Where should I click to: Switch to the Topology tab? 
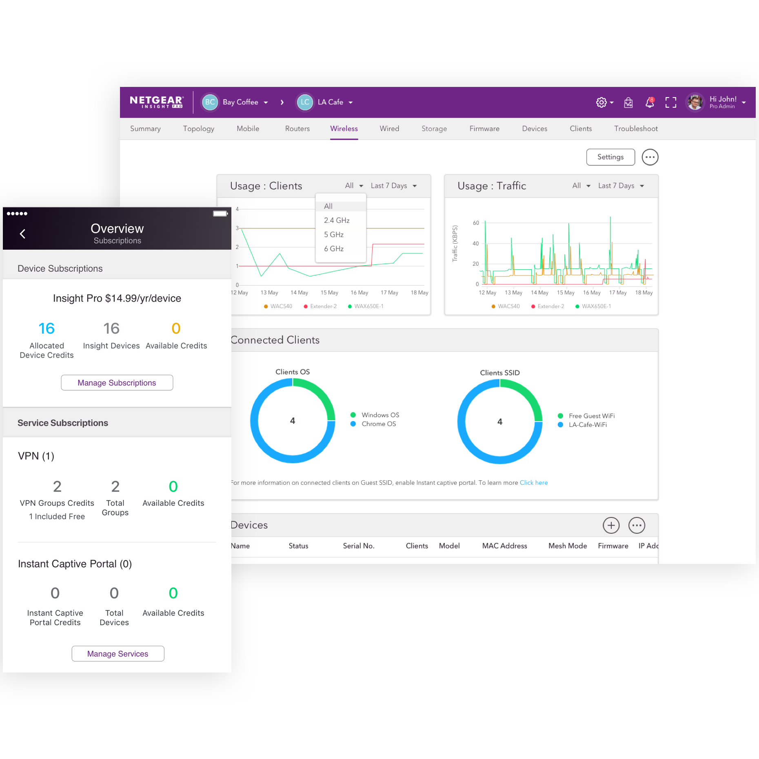(198, 129)
